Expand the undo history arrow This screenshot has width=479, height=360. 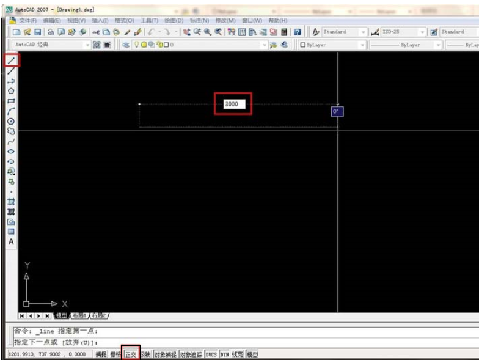coord(159,32)
